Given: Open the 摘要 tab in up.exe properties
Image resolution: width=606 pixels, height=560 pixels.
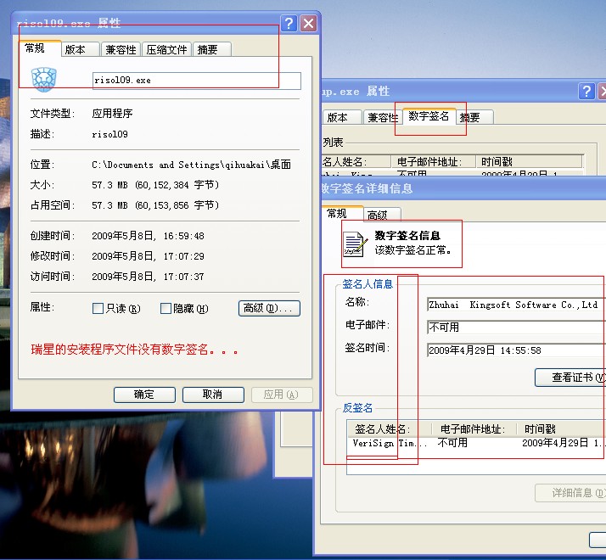Looking at the screenshot, I should (x=474, y=117).
